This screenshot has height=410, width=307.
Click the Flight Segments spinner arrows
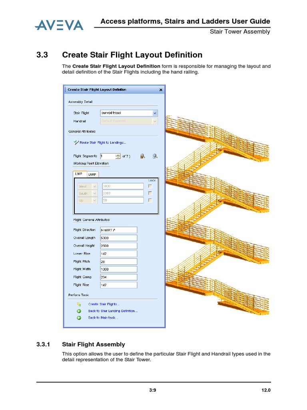118,156
